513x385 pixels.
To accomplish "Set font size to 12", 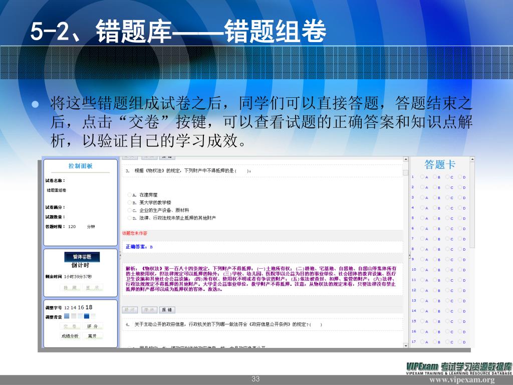I will coord(67,308).
